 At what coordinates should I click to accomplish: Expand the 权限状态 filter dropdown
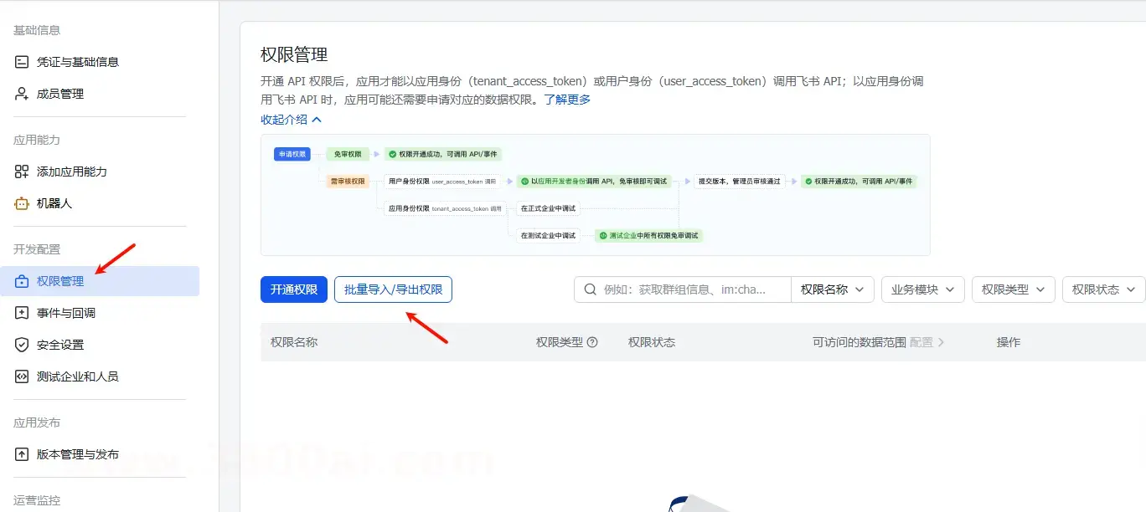(x=1103, y=289)
